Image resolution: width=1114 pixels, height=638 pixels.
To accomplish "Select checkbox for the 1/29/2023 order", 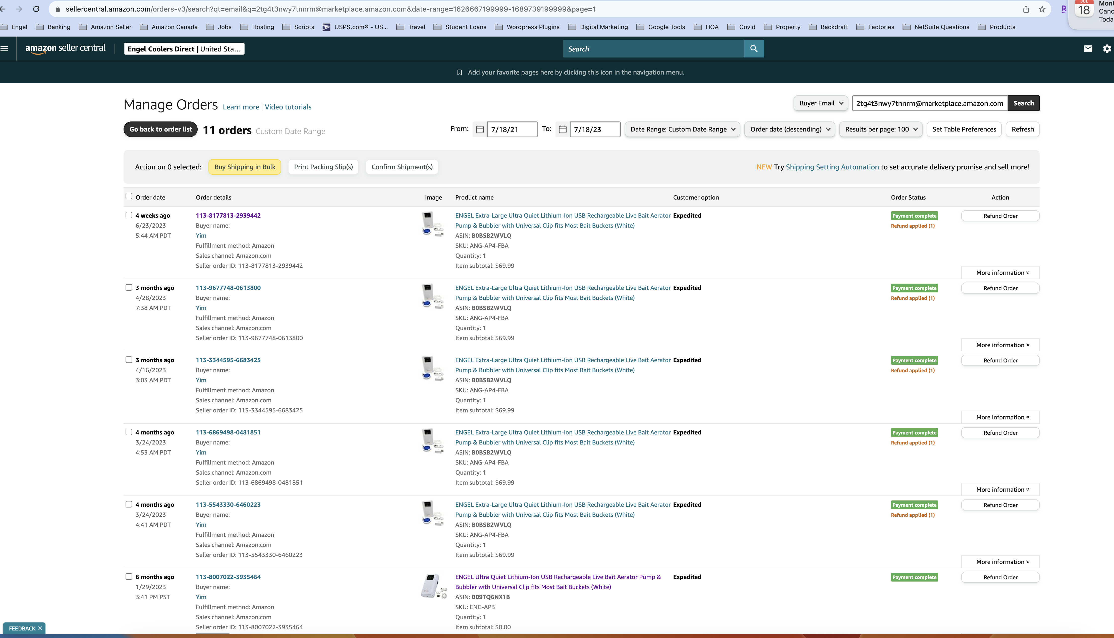I will coord(129,577).
